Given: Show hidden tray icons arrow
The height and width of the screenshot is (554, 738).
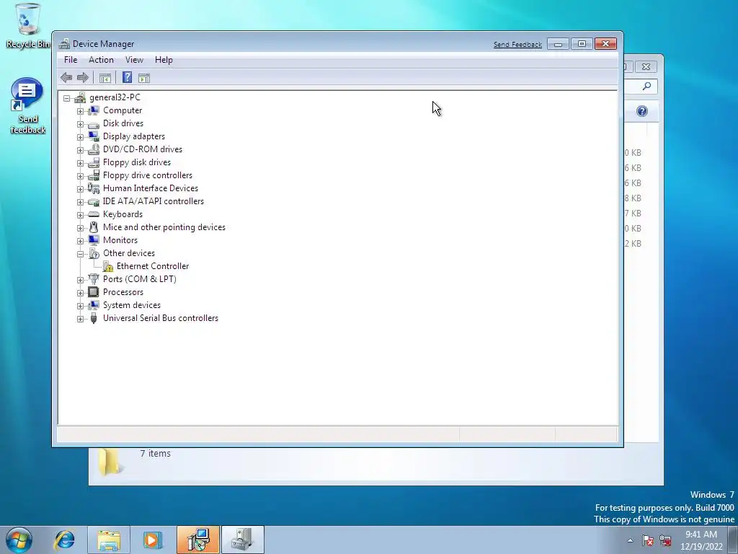Looking at the screenshot, I should coord(630,540).
